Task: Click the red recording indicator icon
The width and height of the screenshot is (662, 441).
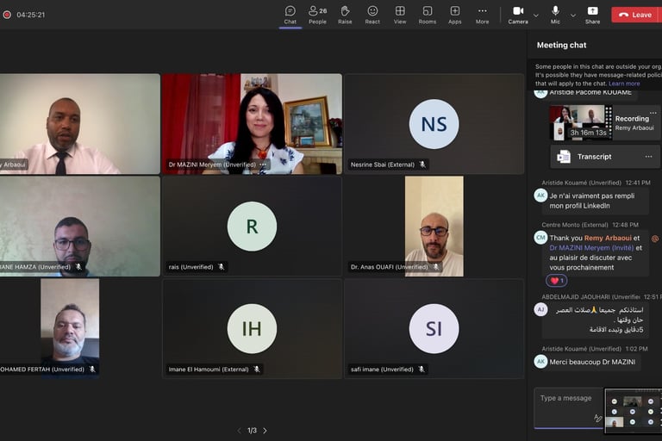Action: 7,15
